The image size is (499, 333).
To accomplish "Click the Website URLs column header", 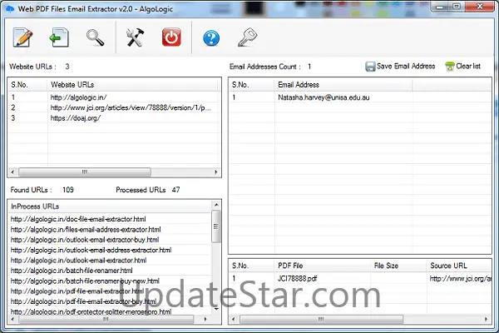I will click(x=133, y=85).
